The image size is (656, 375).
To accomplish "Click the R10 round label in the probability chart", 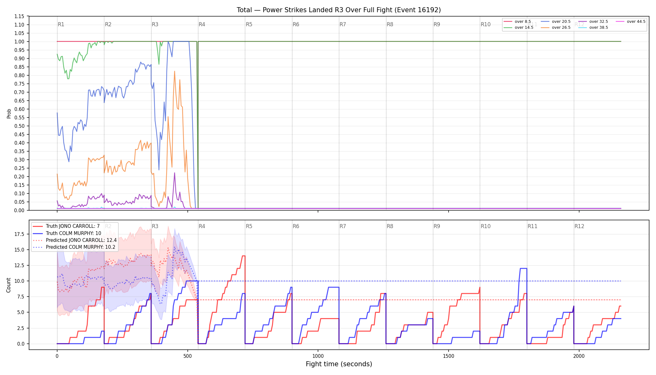I will point(486,24).
